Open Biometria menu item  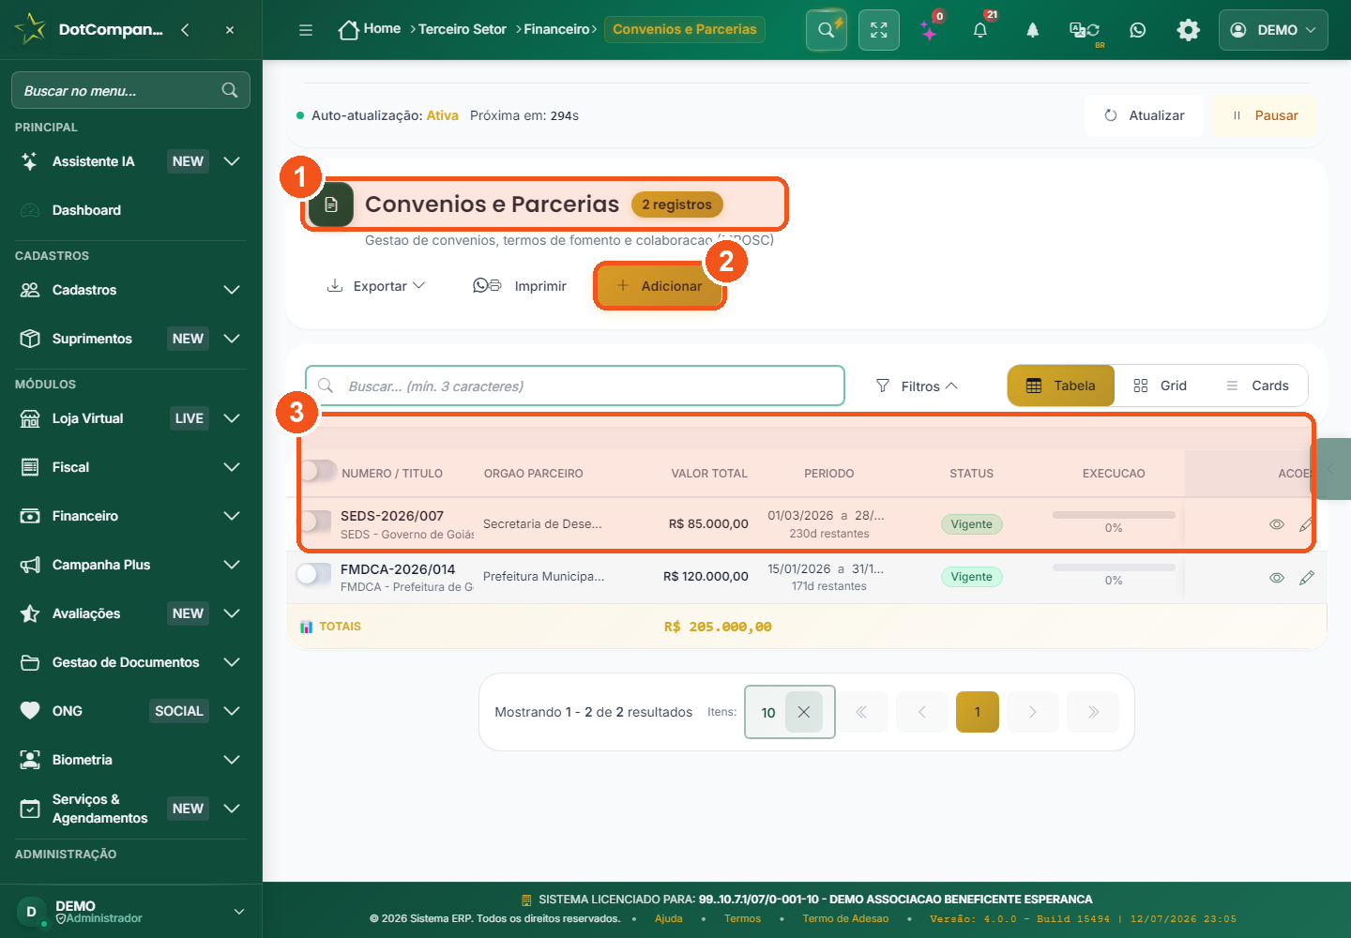point(130,760)
